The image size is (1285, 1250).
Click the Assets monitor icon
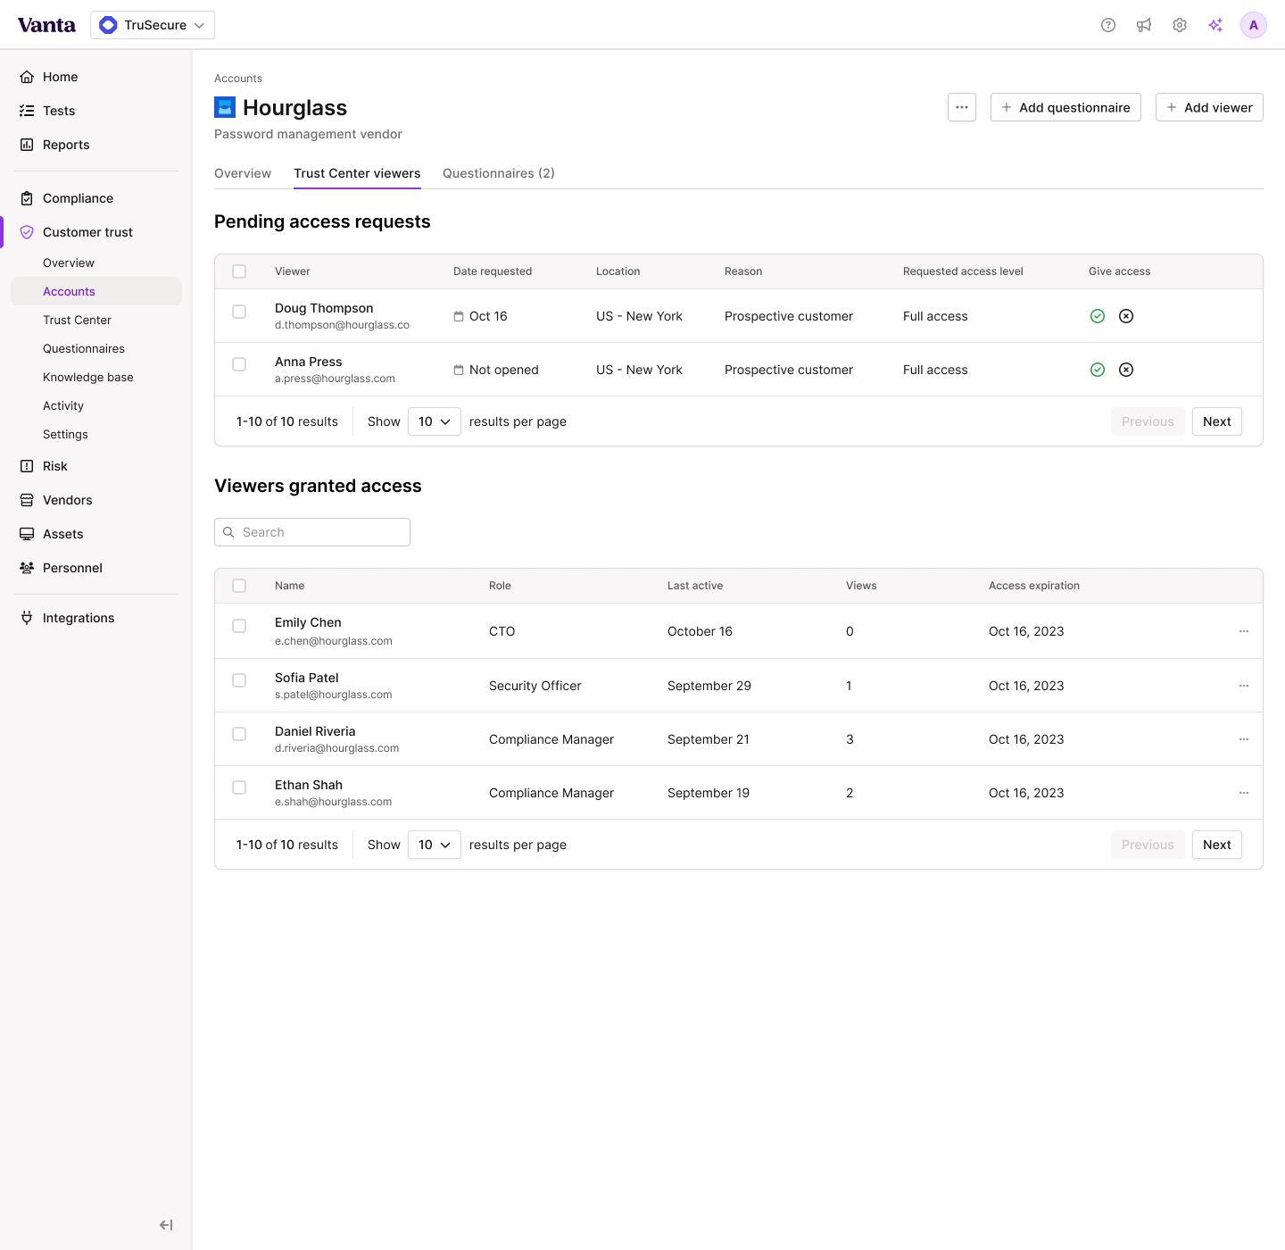[x=27, y=534]
